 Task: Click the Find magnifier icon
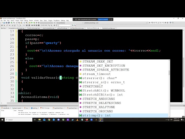pos(24,23)
